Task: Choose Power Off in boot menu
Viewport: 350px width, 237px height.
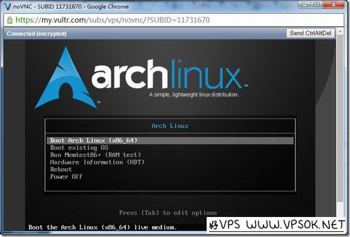Action: (x=66, y=176)
